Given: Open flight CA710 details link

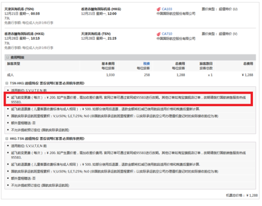Looking at the screenshot, I should (x=167, y=34).
